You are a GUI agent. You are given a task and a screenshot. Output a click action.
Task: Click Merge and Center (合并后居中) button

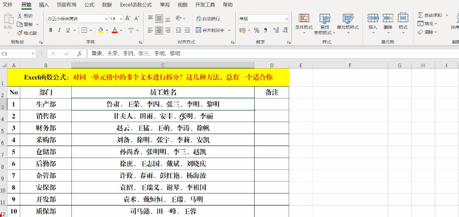(x=209, y=30)
